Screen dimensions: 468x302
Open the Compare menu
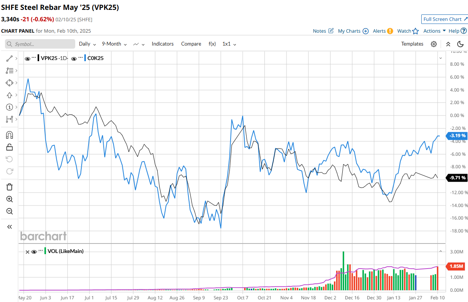point(191,44)
